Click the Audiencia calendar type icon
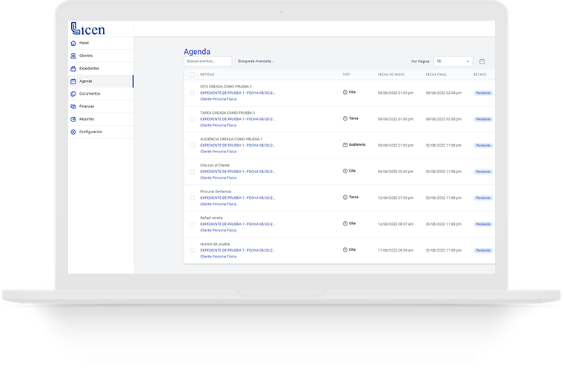Image resolution: width=563 pixels, height=381 pixels. tap(345, 144)
